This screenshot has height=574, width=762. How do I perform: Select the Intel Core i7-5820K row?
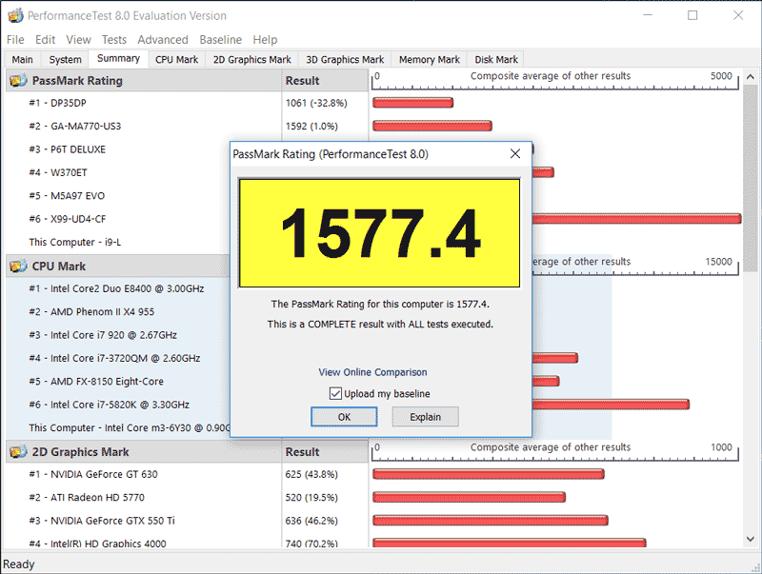tap(117, 405)
